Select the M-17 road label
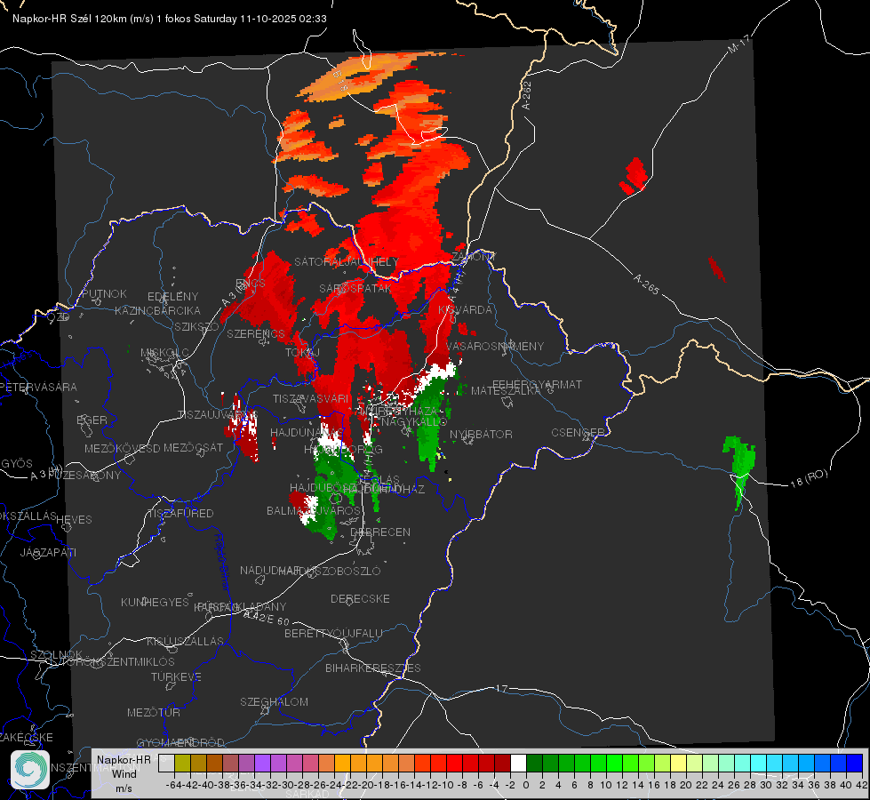Image resolution: width=870 pixels, height=800 pixels. tap(739, 44)
